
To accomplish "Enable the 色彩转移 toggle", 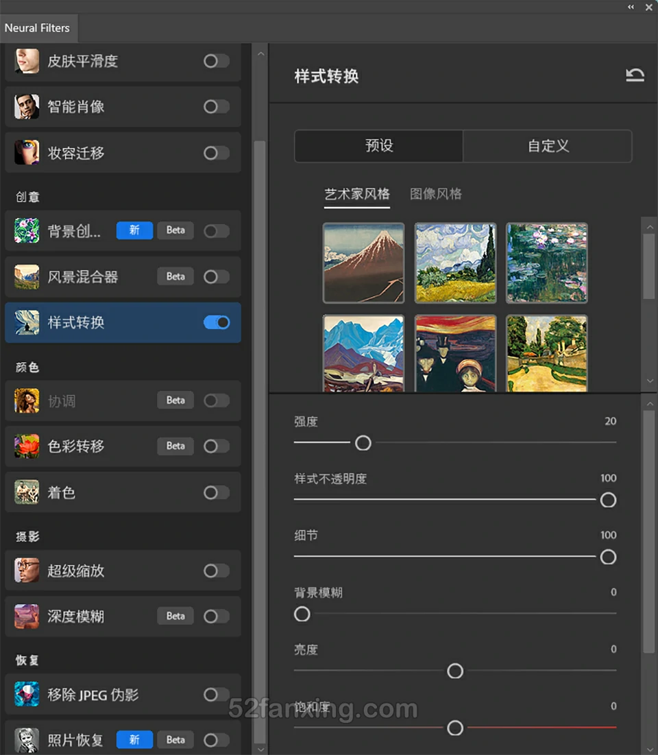I will click(x=216, y=446).
